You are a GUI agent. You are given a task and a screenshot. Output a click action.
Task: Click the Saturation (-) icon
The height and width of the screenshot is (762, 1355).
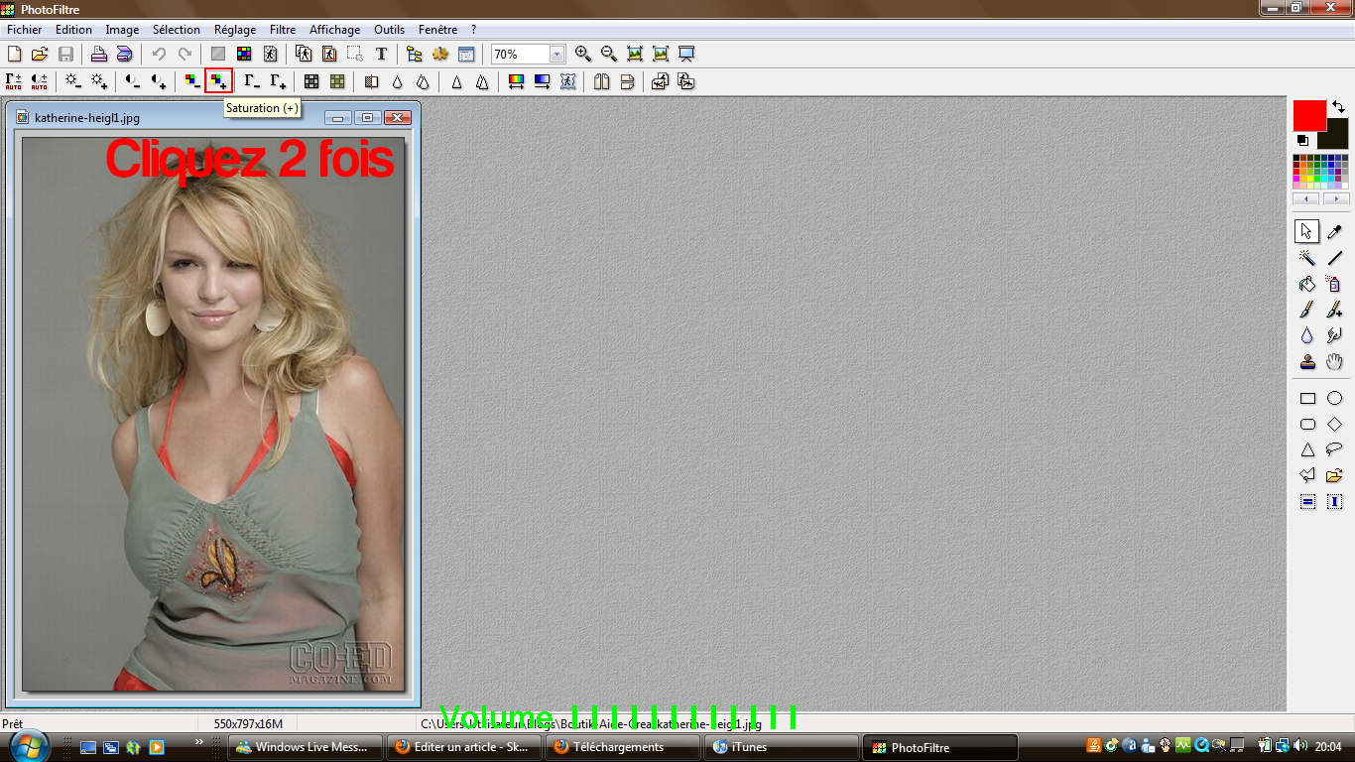[192, 81]
